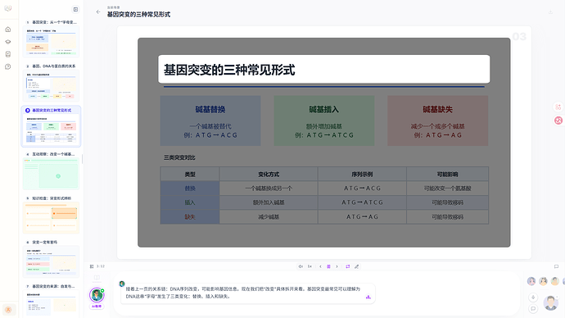565x318 pixels.
Task: Open slide 6 thumbnail 突变一定有害吗
Action: [51, 261]
